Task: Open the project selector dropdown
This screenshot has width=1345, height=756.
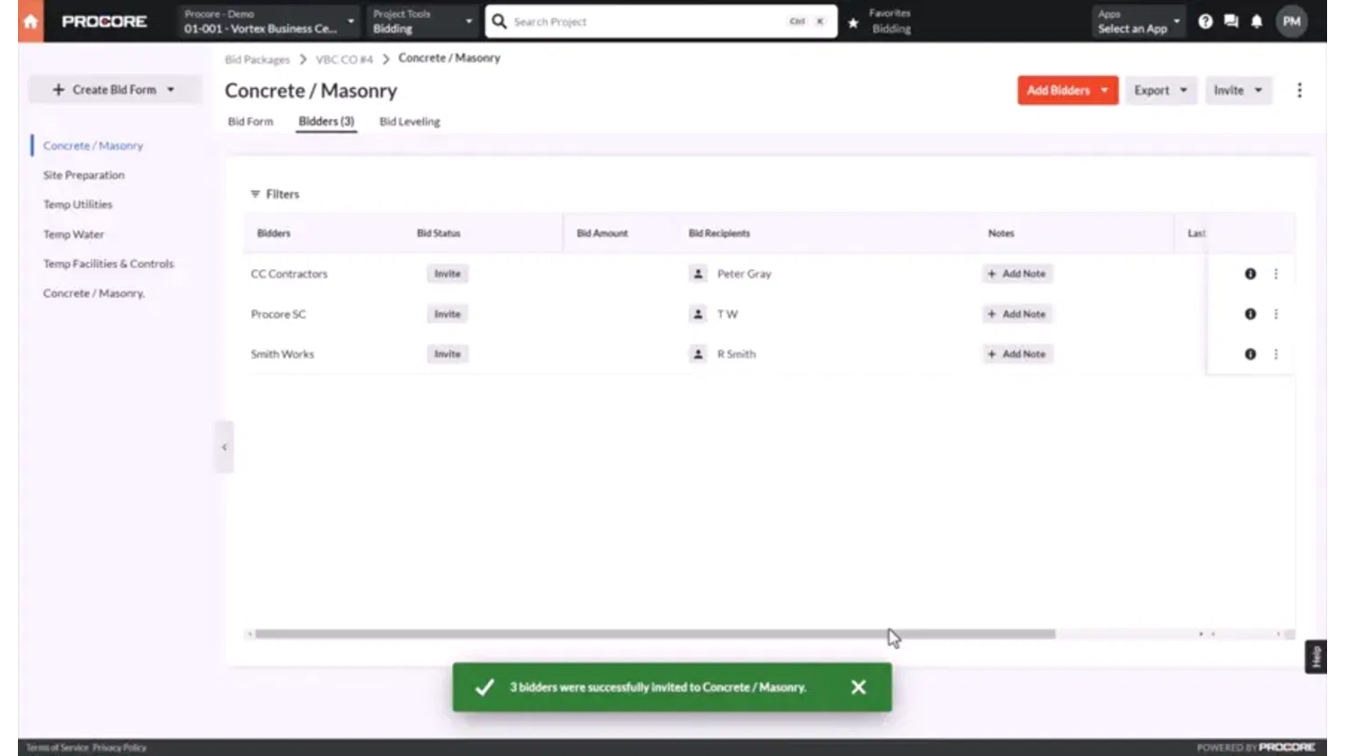Action: [269, 22]
